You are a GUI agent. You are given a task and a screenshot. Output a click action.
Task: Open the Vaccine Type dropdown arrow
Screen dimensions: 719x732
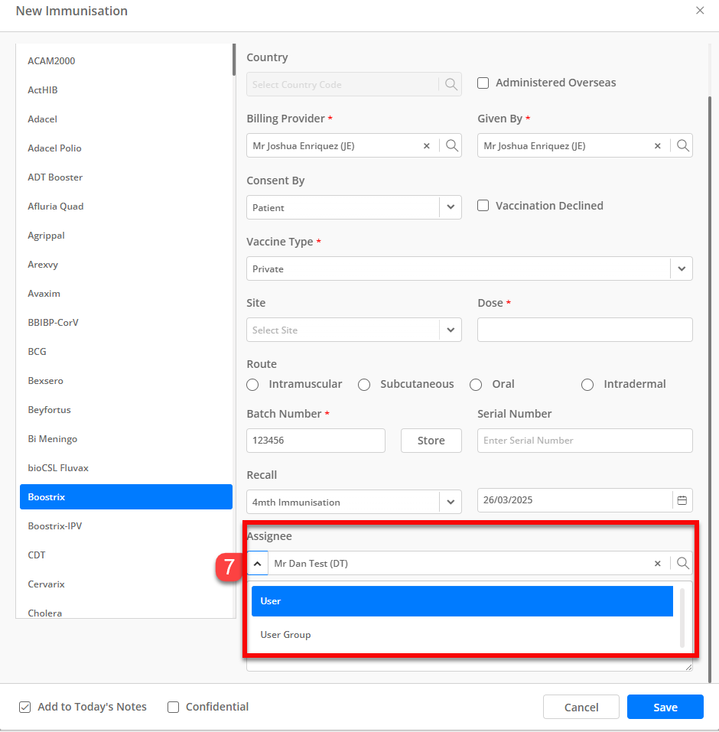682,268
